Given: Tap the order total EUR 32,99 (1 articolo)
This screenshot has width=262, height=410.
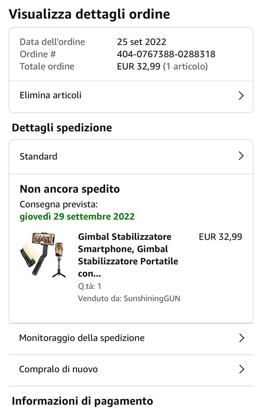Looking at the screenshot, I should 162,67.
